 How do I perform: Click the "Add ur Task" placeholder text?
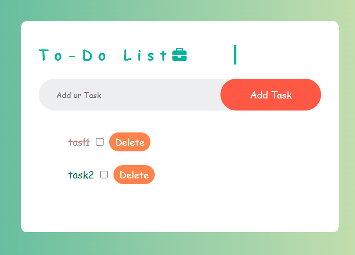[x=79, y=95]
